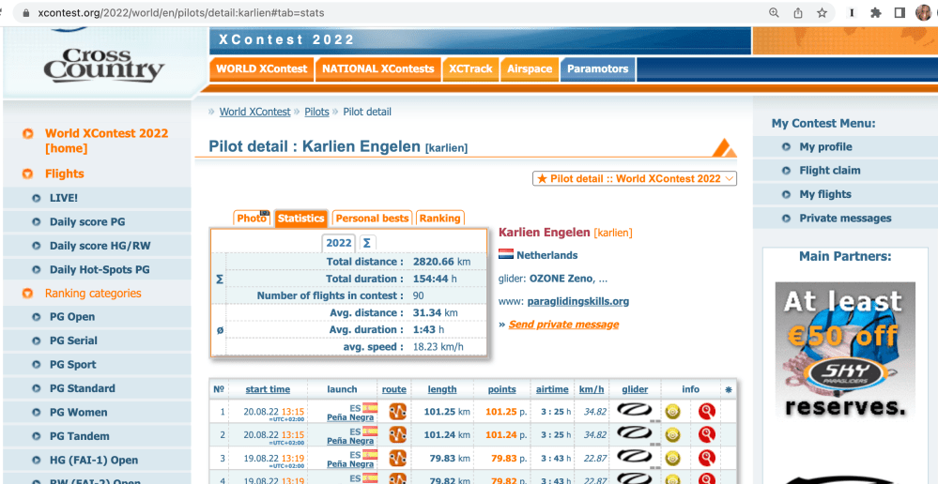Select the sigma all-years statistics tab
This screenshot has width=938, height=484.
[367, 243]
